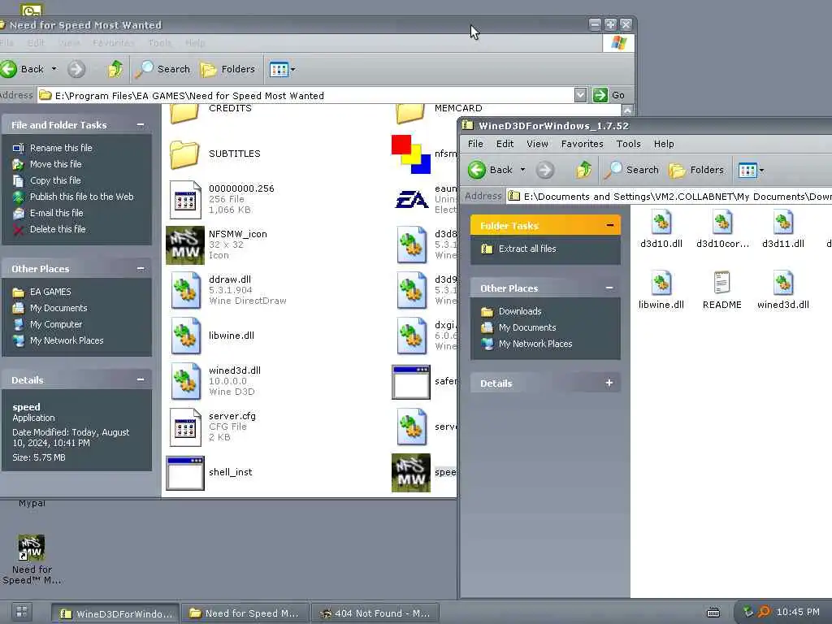Collapse File and Folder Tasks panel
This screenshot has width=832, height=624.
coord(141,124)
